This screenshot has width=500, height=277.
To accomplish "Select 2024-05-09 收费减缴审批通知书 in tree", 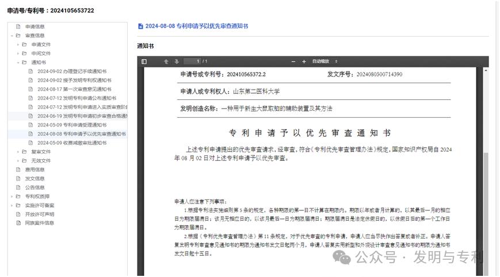I will 72,143.
